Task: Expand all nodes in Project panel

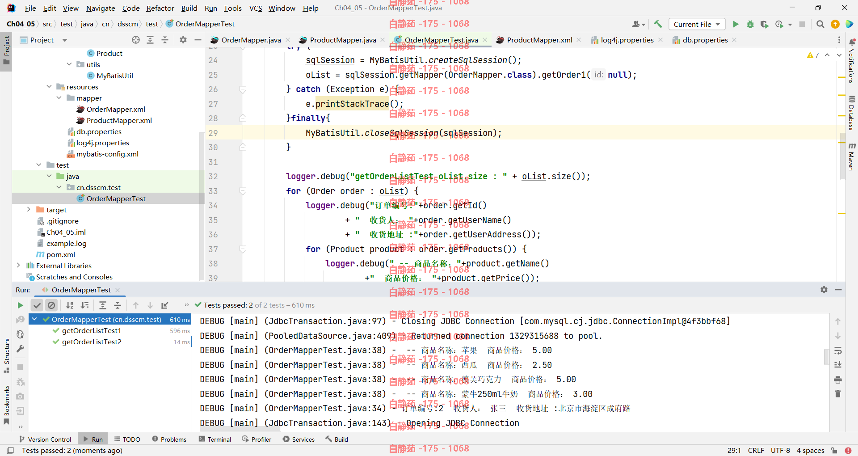Action: (x=150, y=40)
